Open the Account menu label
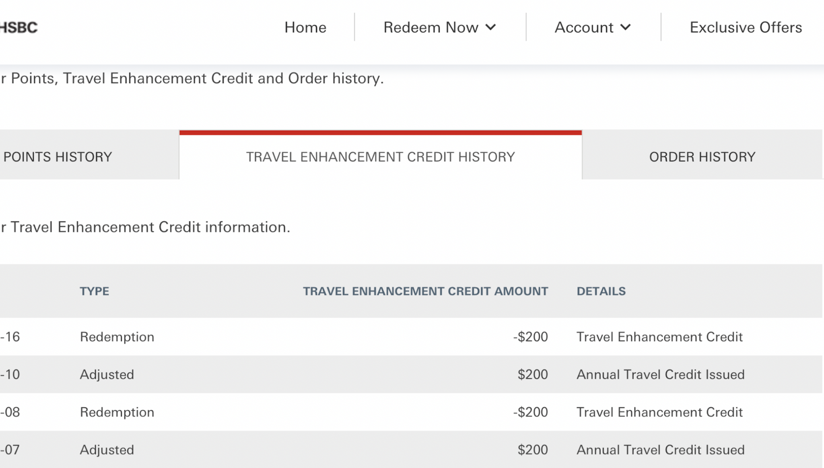 point(584,27)
